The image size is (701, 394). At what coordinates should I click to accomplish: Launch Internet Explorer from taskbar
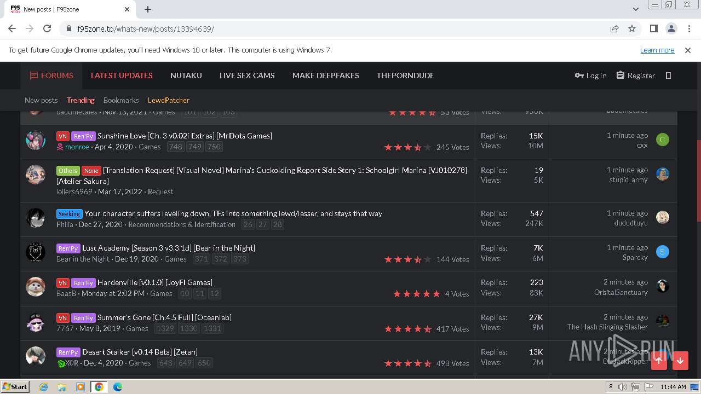(x=44, y=387)
